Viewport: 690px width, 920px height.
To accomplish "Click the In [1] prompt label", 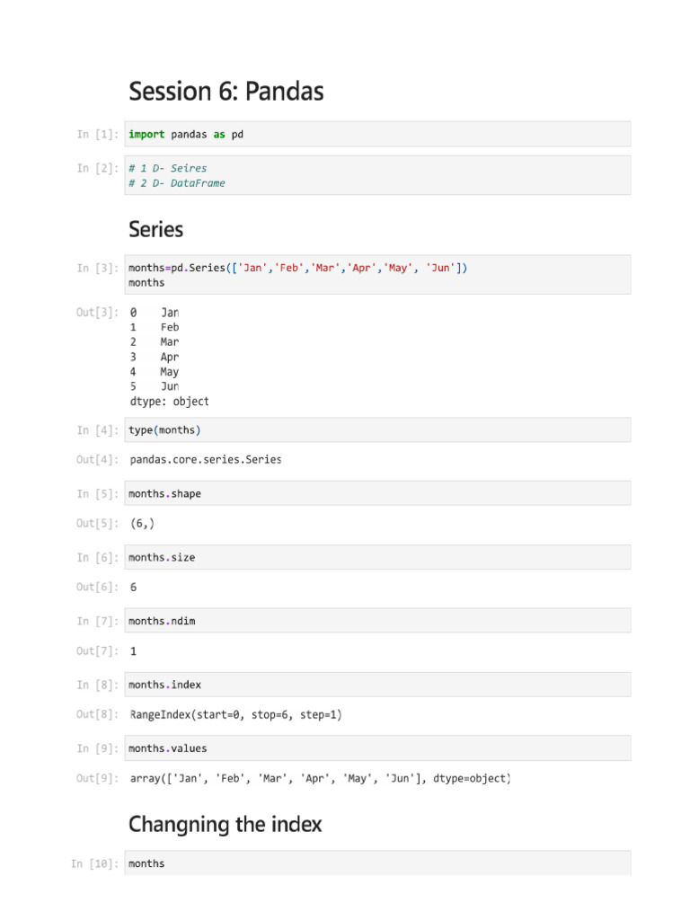I will pyautogui.click(x=97, y=135).
